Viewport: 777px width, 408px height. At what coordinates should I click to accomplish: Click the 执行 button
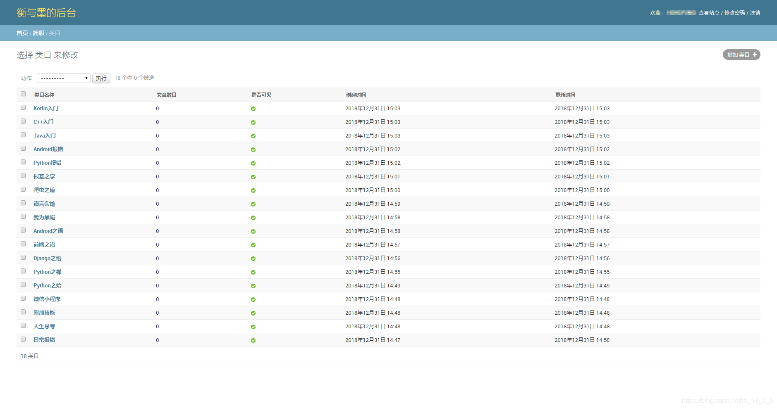[x=101, y=78]
